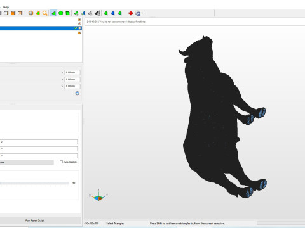Enable the Auto-Update checkbox
Screen dimensions: 305x228
coord(62,162)
